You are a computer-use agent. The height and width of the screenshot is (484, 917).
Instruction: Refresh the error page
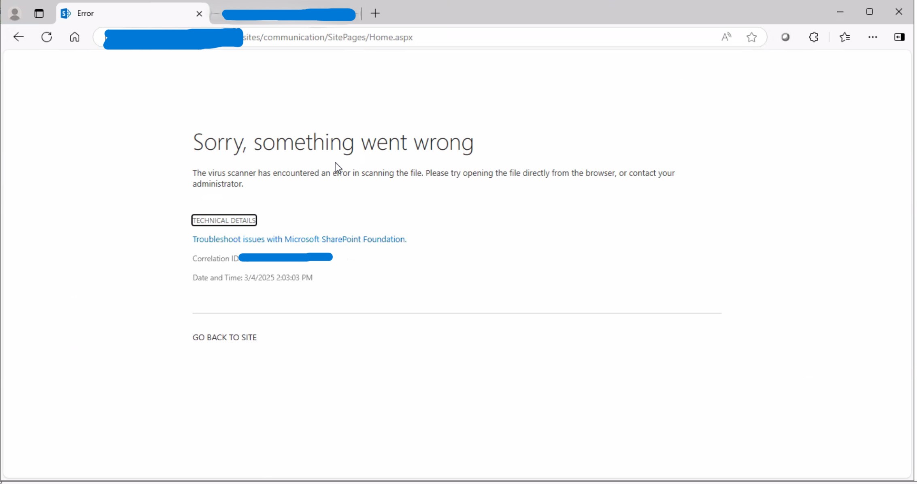(47, 37)
